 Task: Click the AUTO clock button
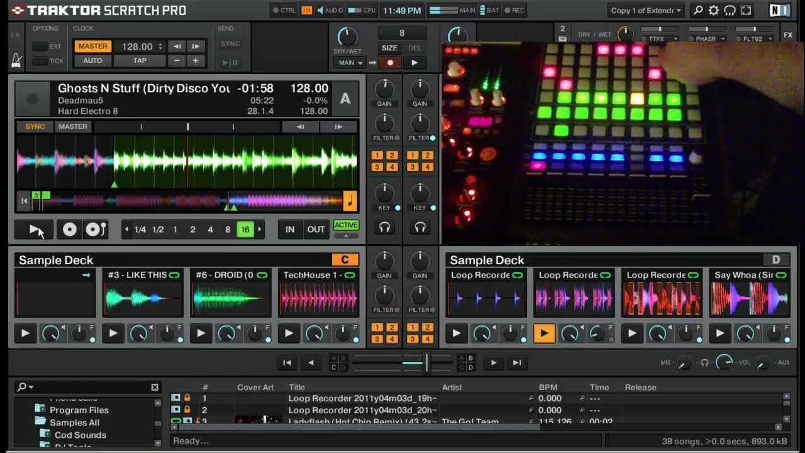click(x=92, y=61)
